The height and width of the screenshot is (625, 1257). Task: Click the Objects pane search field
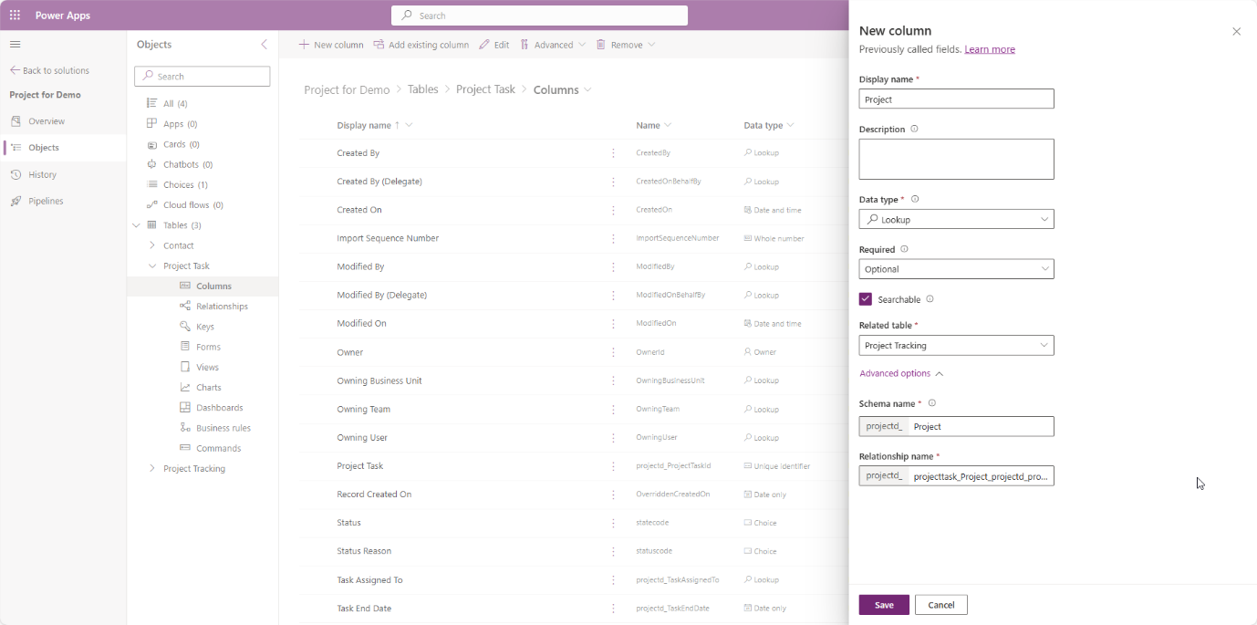[x=203, y=77]
